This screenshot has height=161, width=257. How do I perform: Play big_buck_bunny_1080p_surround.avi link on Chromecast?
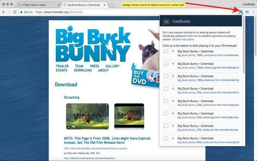(208, 55)
